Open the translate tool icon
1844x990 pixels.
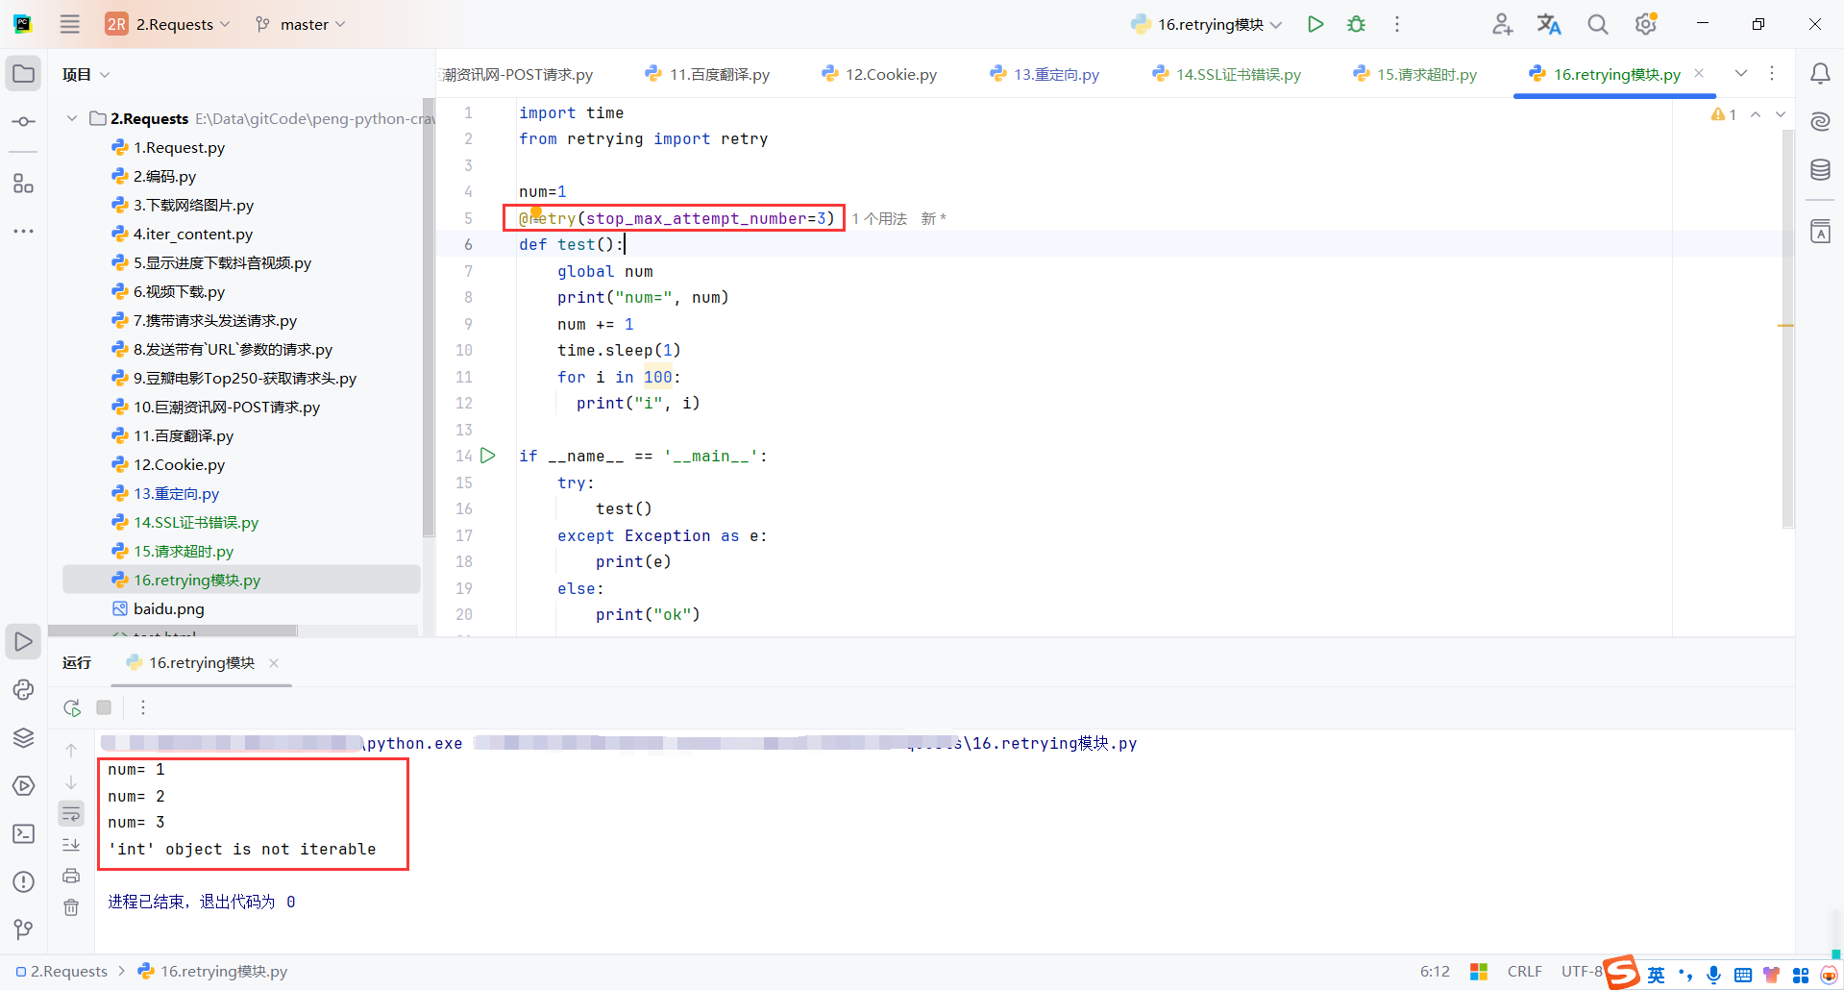click(1549, 24)
